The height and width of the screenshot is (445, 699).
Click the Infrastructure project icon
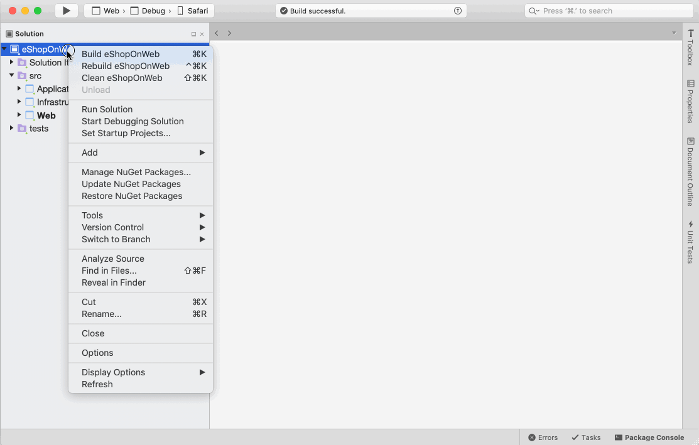(x=30, y=102)
